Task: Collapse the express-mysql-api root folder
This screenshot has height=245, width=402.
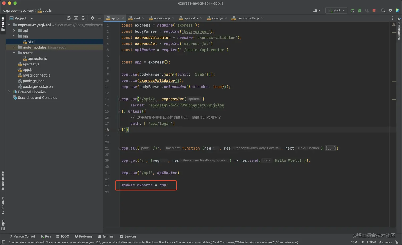Action: 9,25
